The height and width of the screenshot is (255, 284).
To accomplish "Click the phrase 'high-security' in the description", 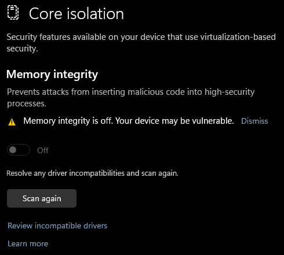I will tap(230, 92).
